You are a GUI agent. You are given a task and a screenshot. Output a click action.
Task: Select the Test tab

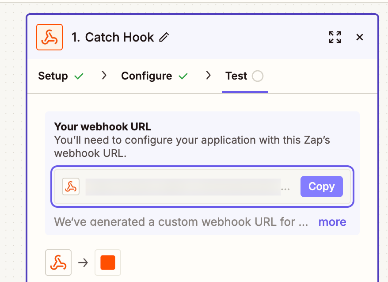pos(236,76)
